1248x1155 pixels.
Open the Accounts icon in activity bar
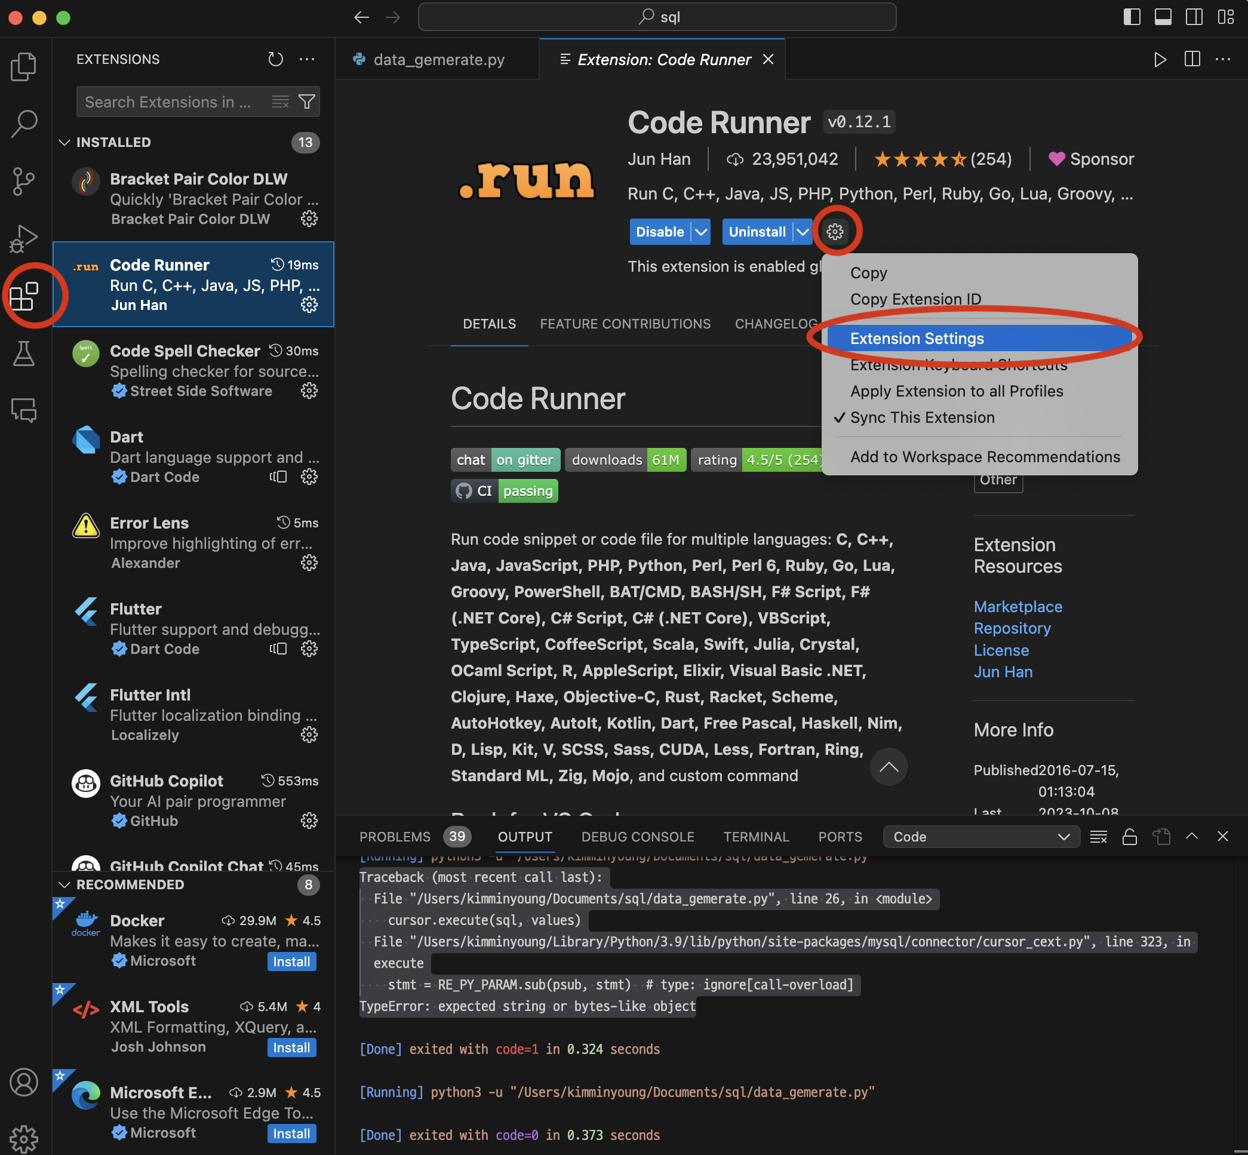coord(24,1082)
